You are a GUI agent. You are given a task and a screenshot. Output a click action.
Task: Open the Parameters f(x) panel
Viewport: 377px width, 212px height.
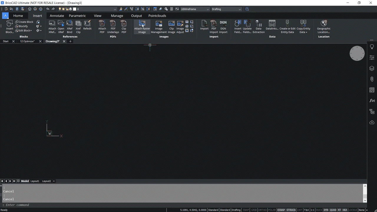[372, 101]
